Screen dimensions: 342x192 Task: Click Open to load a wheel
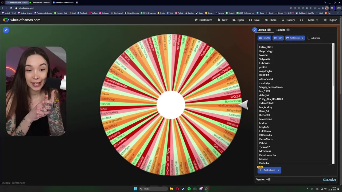coord(238,20)
